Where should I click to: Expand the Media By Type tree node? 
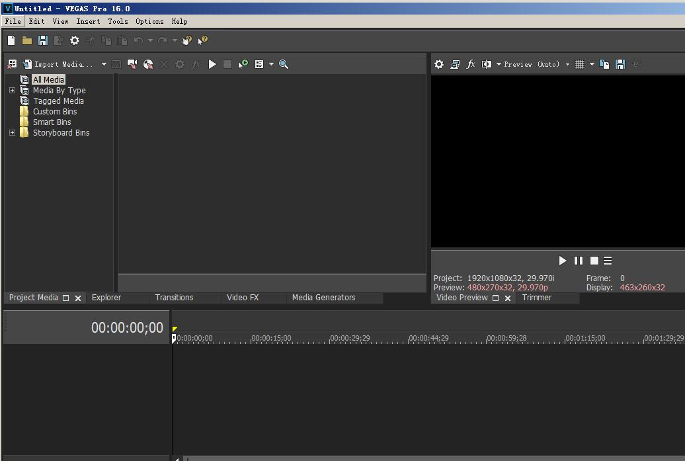coord(12,91)
